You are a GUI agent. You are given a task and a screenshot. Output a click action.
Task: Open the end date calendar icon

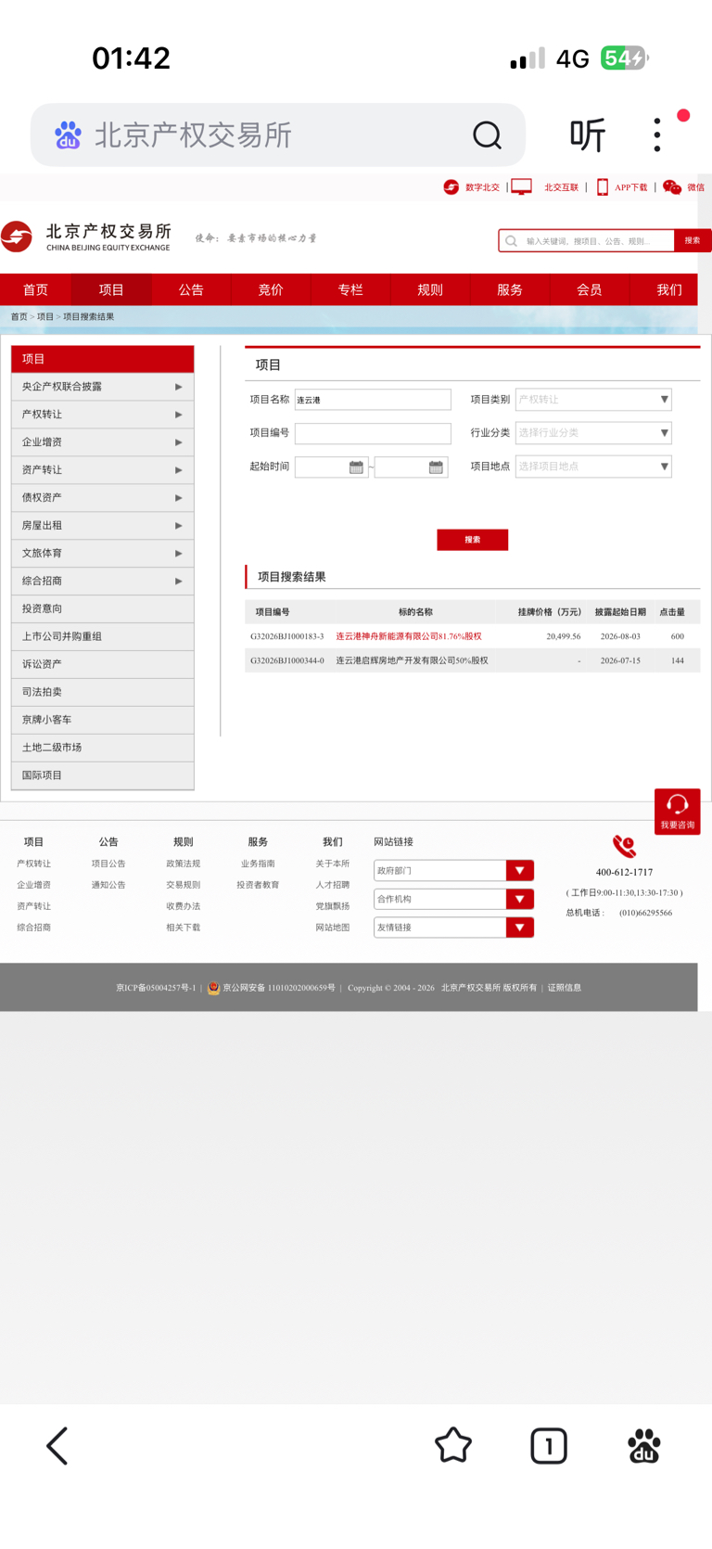[x=436, y=467]
